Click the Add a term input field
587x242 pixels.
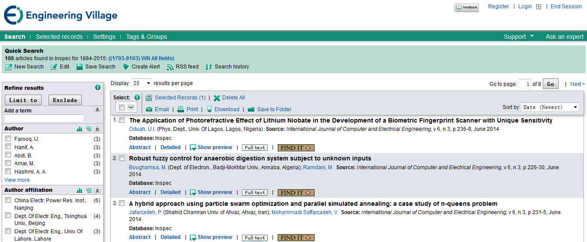[x=44, y=118]
